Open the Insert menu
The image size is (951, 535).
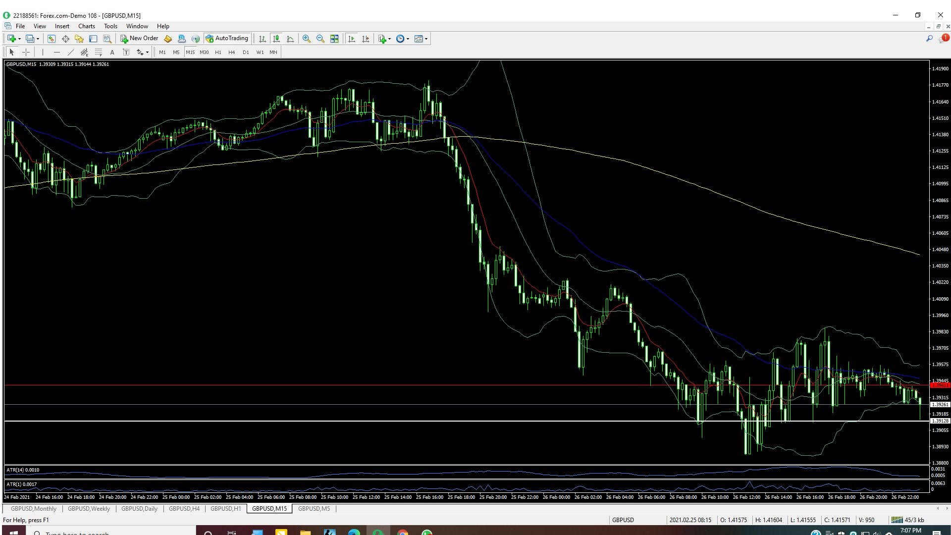click(x=62, y=26)
